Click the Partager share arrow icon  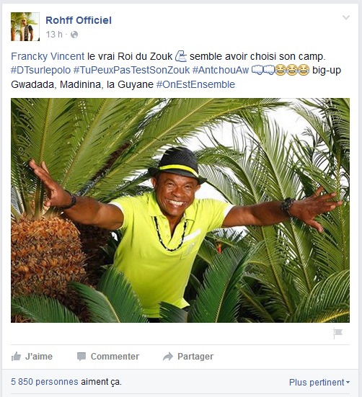168,357
